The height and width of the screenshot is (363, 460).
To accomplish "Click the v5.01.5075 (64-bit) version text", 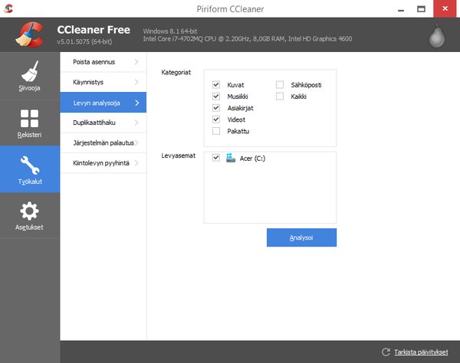I will point(84,41).
